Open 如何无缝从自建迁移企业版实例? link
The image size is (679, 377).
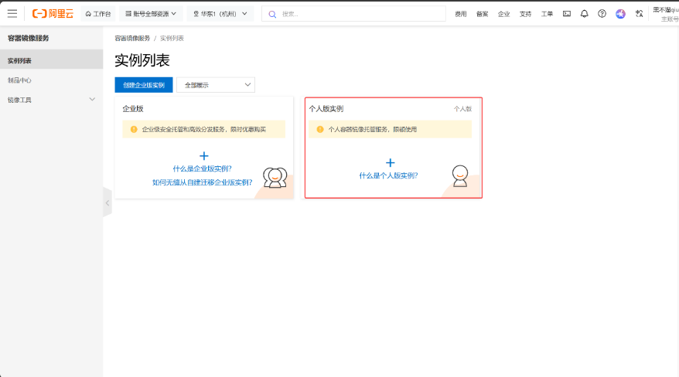pos(202,182)
